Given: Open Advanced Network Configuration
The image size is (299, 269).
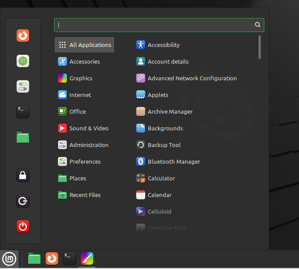Looking at the screenshot, I should tap(192, 78).
